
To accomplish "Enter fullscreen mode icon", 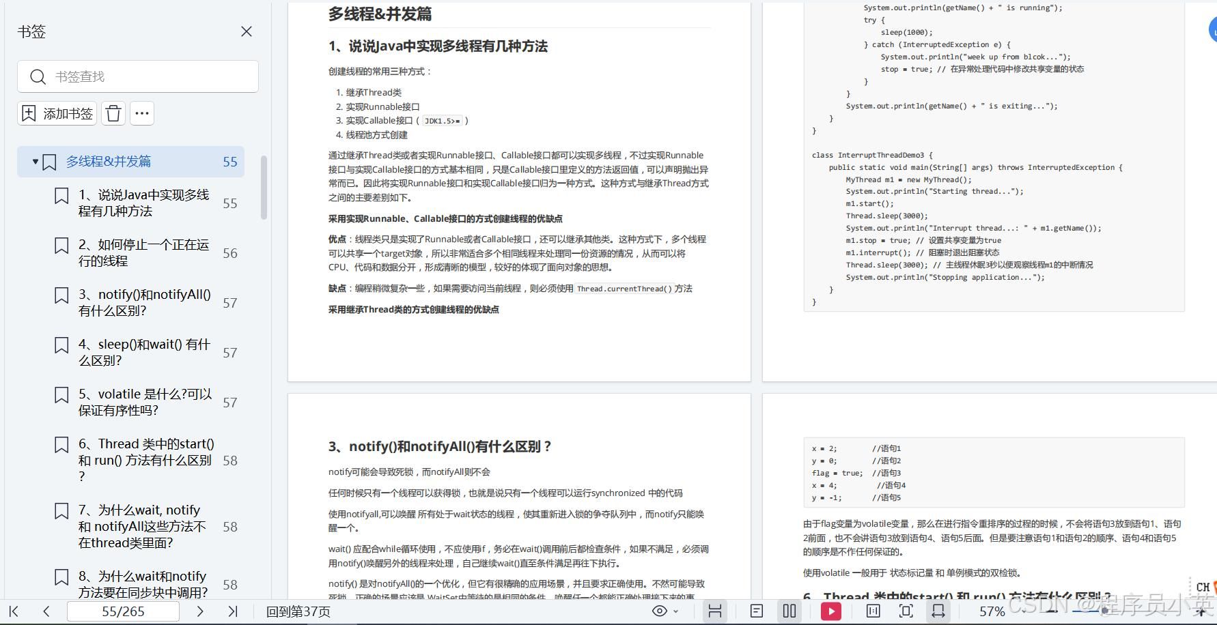I will [x=906, y=611].
